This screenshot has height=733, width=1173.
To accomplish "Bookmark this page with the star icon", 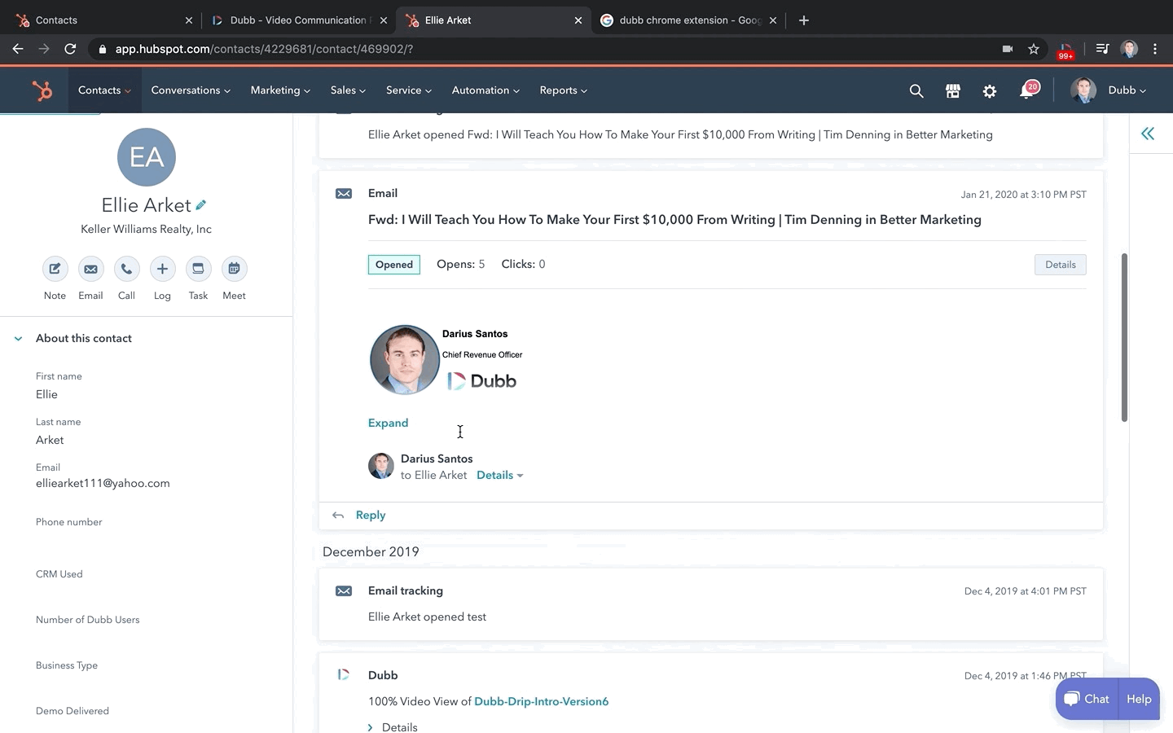I will point(1034,49).
